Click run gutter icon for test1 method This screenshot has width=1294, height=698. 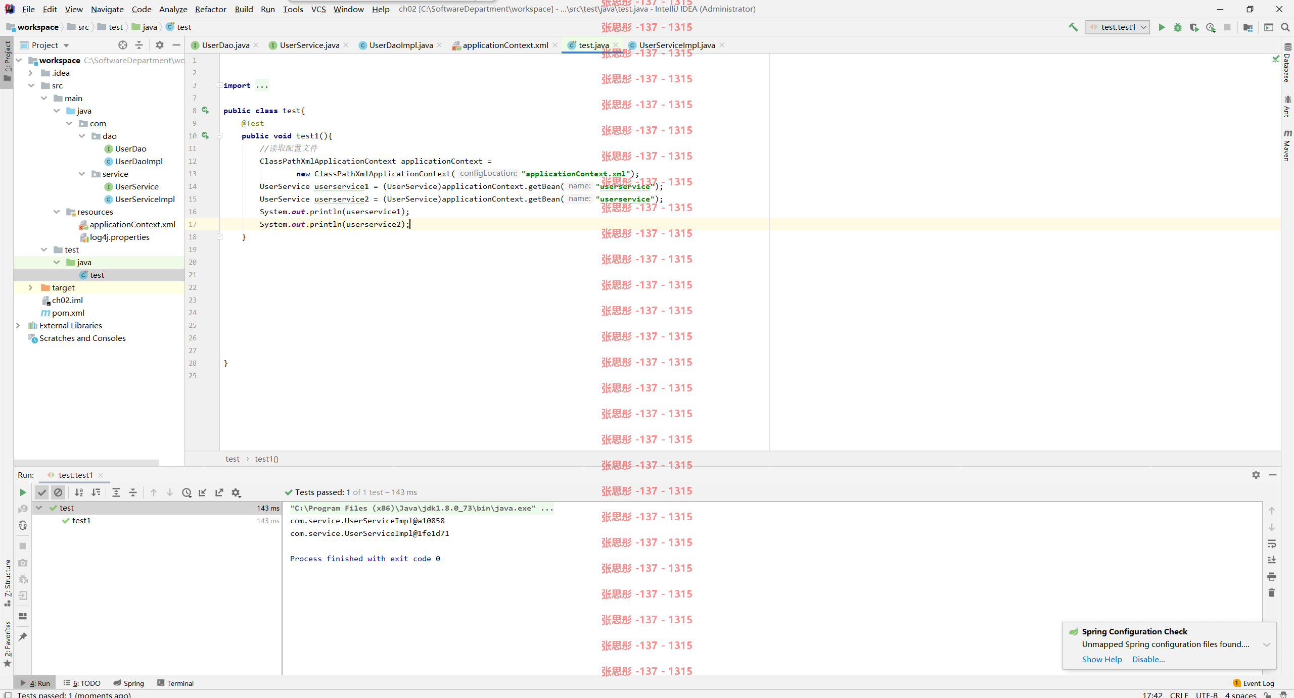[x=205, y=135]
